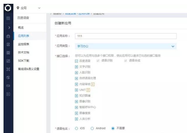Click the 智能呼叫中心 label in interface tree
187x133 pixels.
tap(88, 107)
